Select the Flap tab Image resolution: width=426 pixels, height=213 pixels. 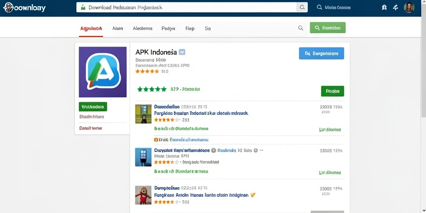pos(190,28)
